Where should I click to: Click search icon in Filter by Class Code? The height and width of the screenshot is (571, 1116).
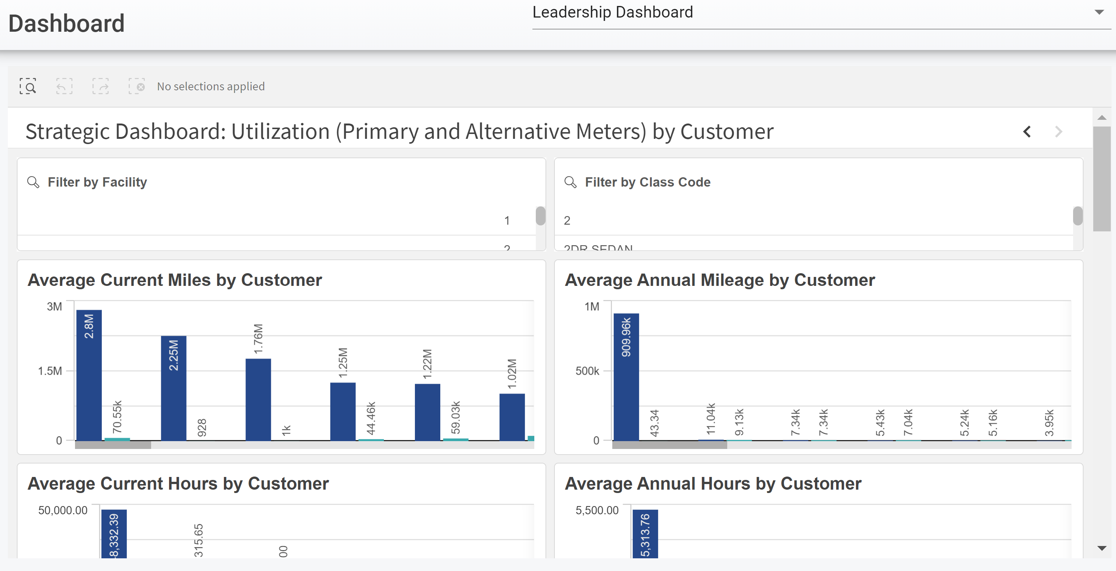(570, 182)
